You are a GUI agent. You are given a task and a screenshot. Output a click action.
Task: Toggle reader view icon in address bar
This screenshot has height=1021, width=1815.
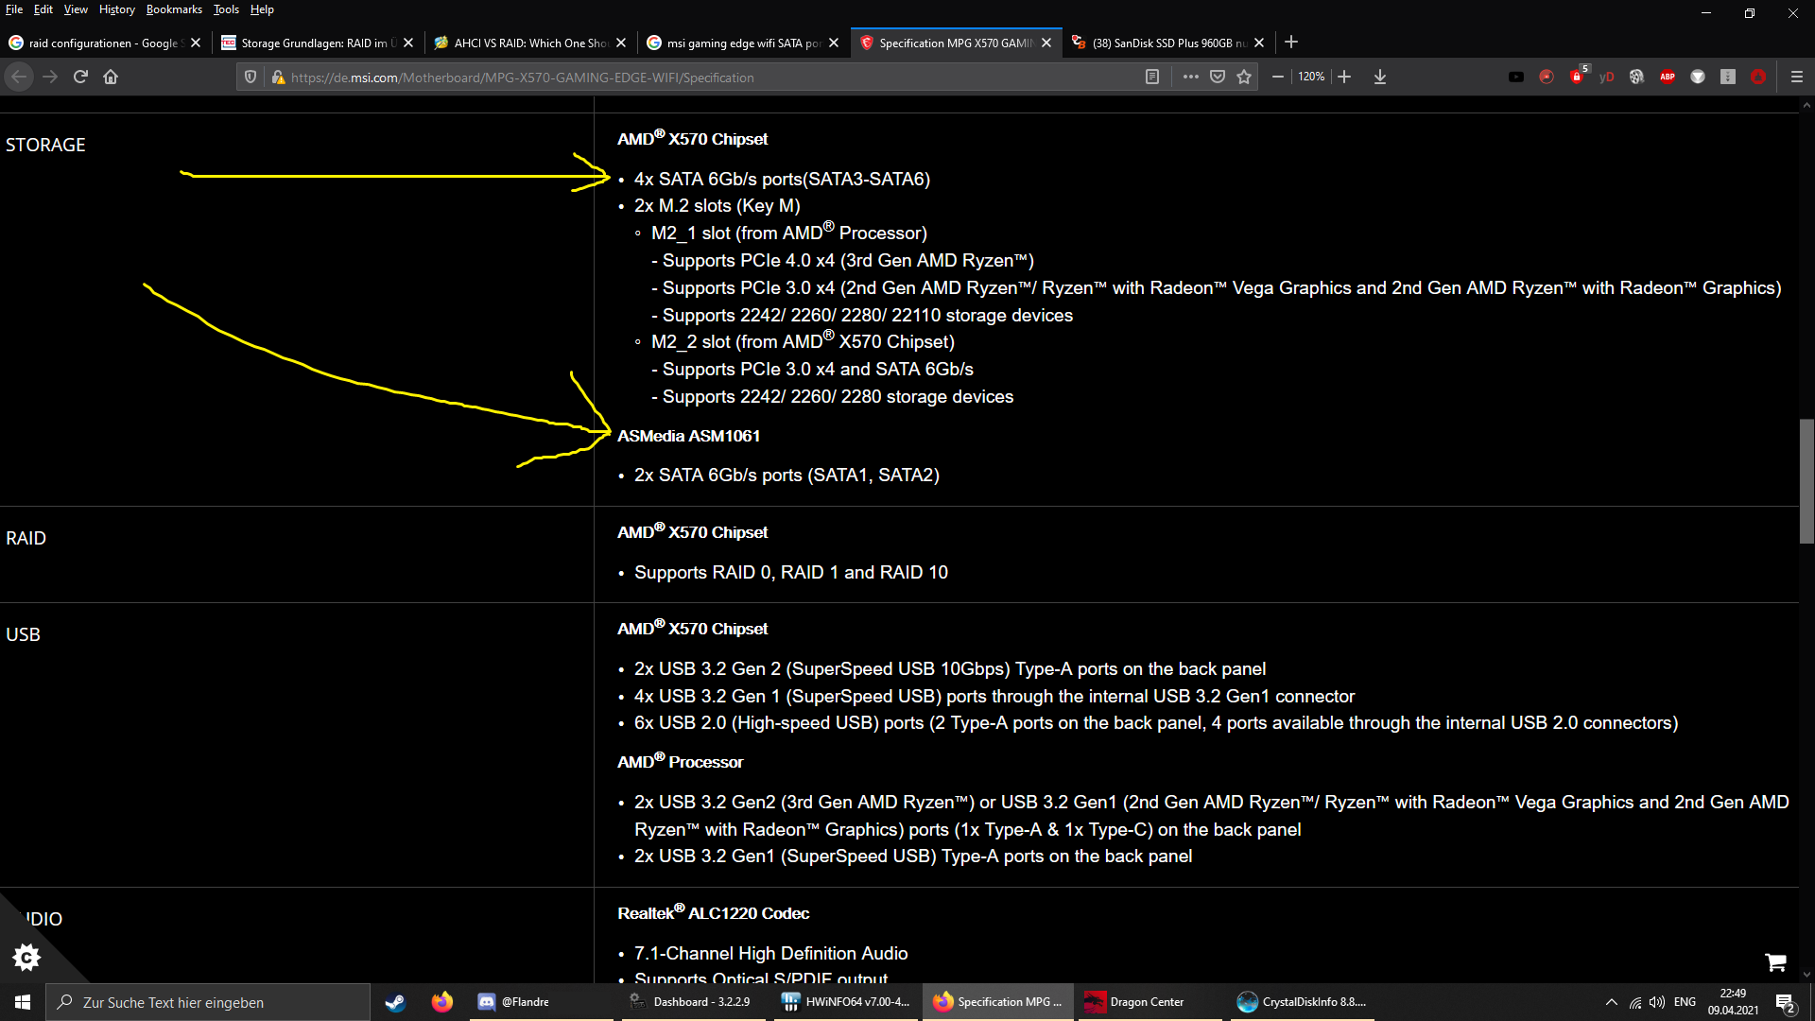[x=1151, y=77]
